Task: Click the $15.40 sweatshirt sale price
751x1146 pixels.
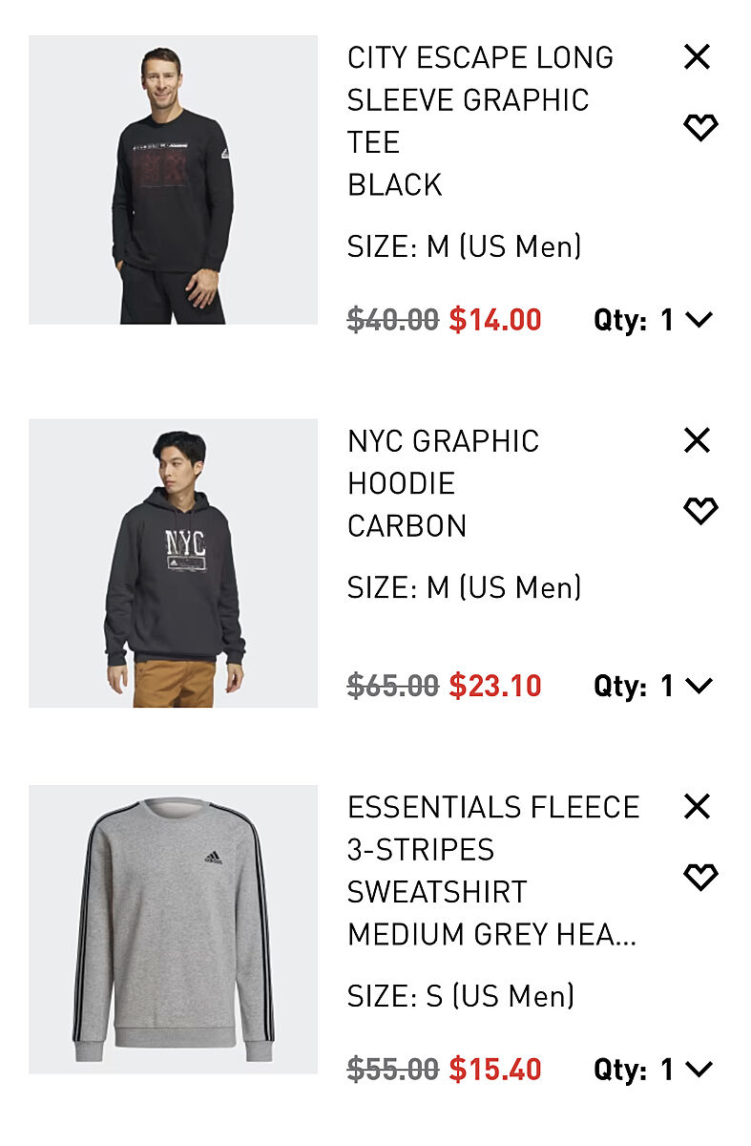Action: 495,1069
